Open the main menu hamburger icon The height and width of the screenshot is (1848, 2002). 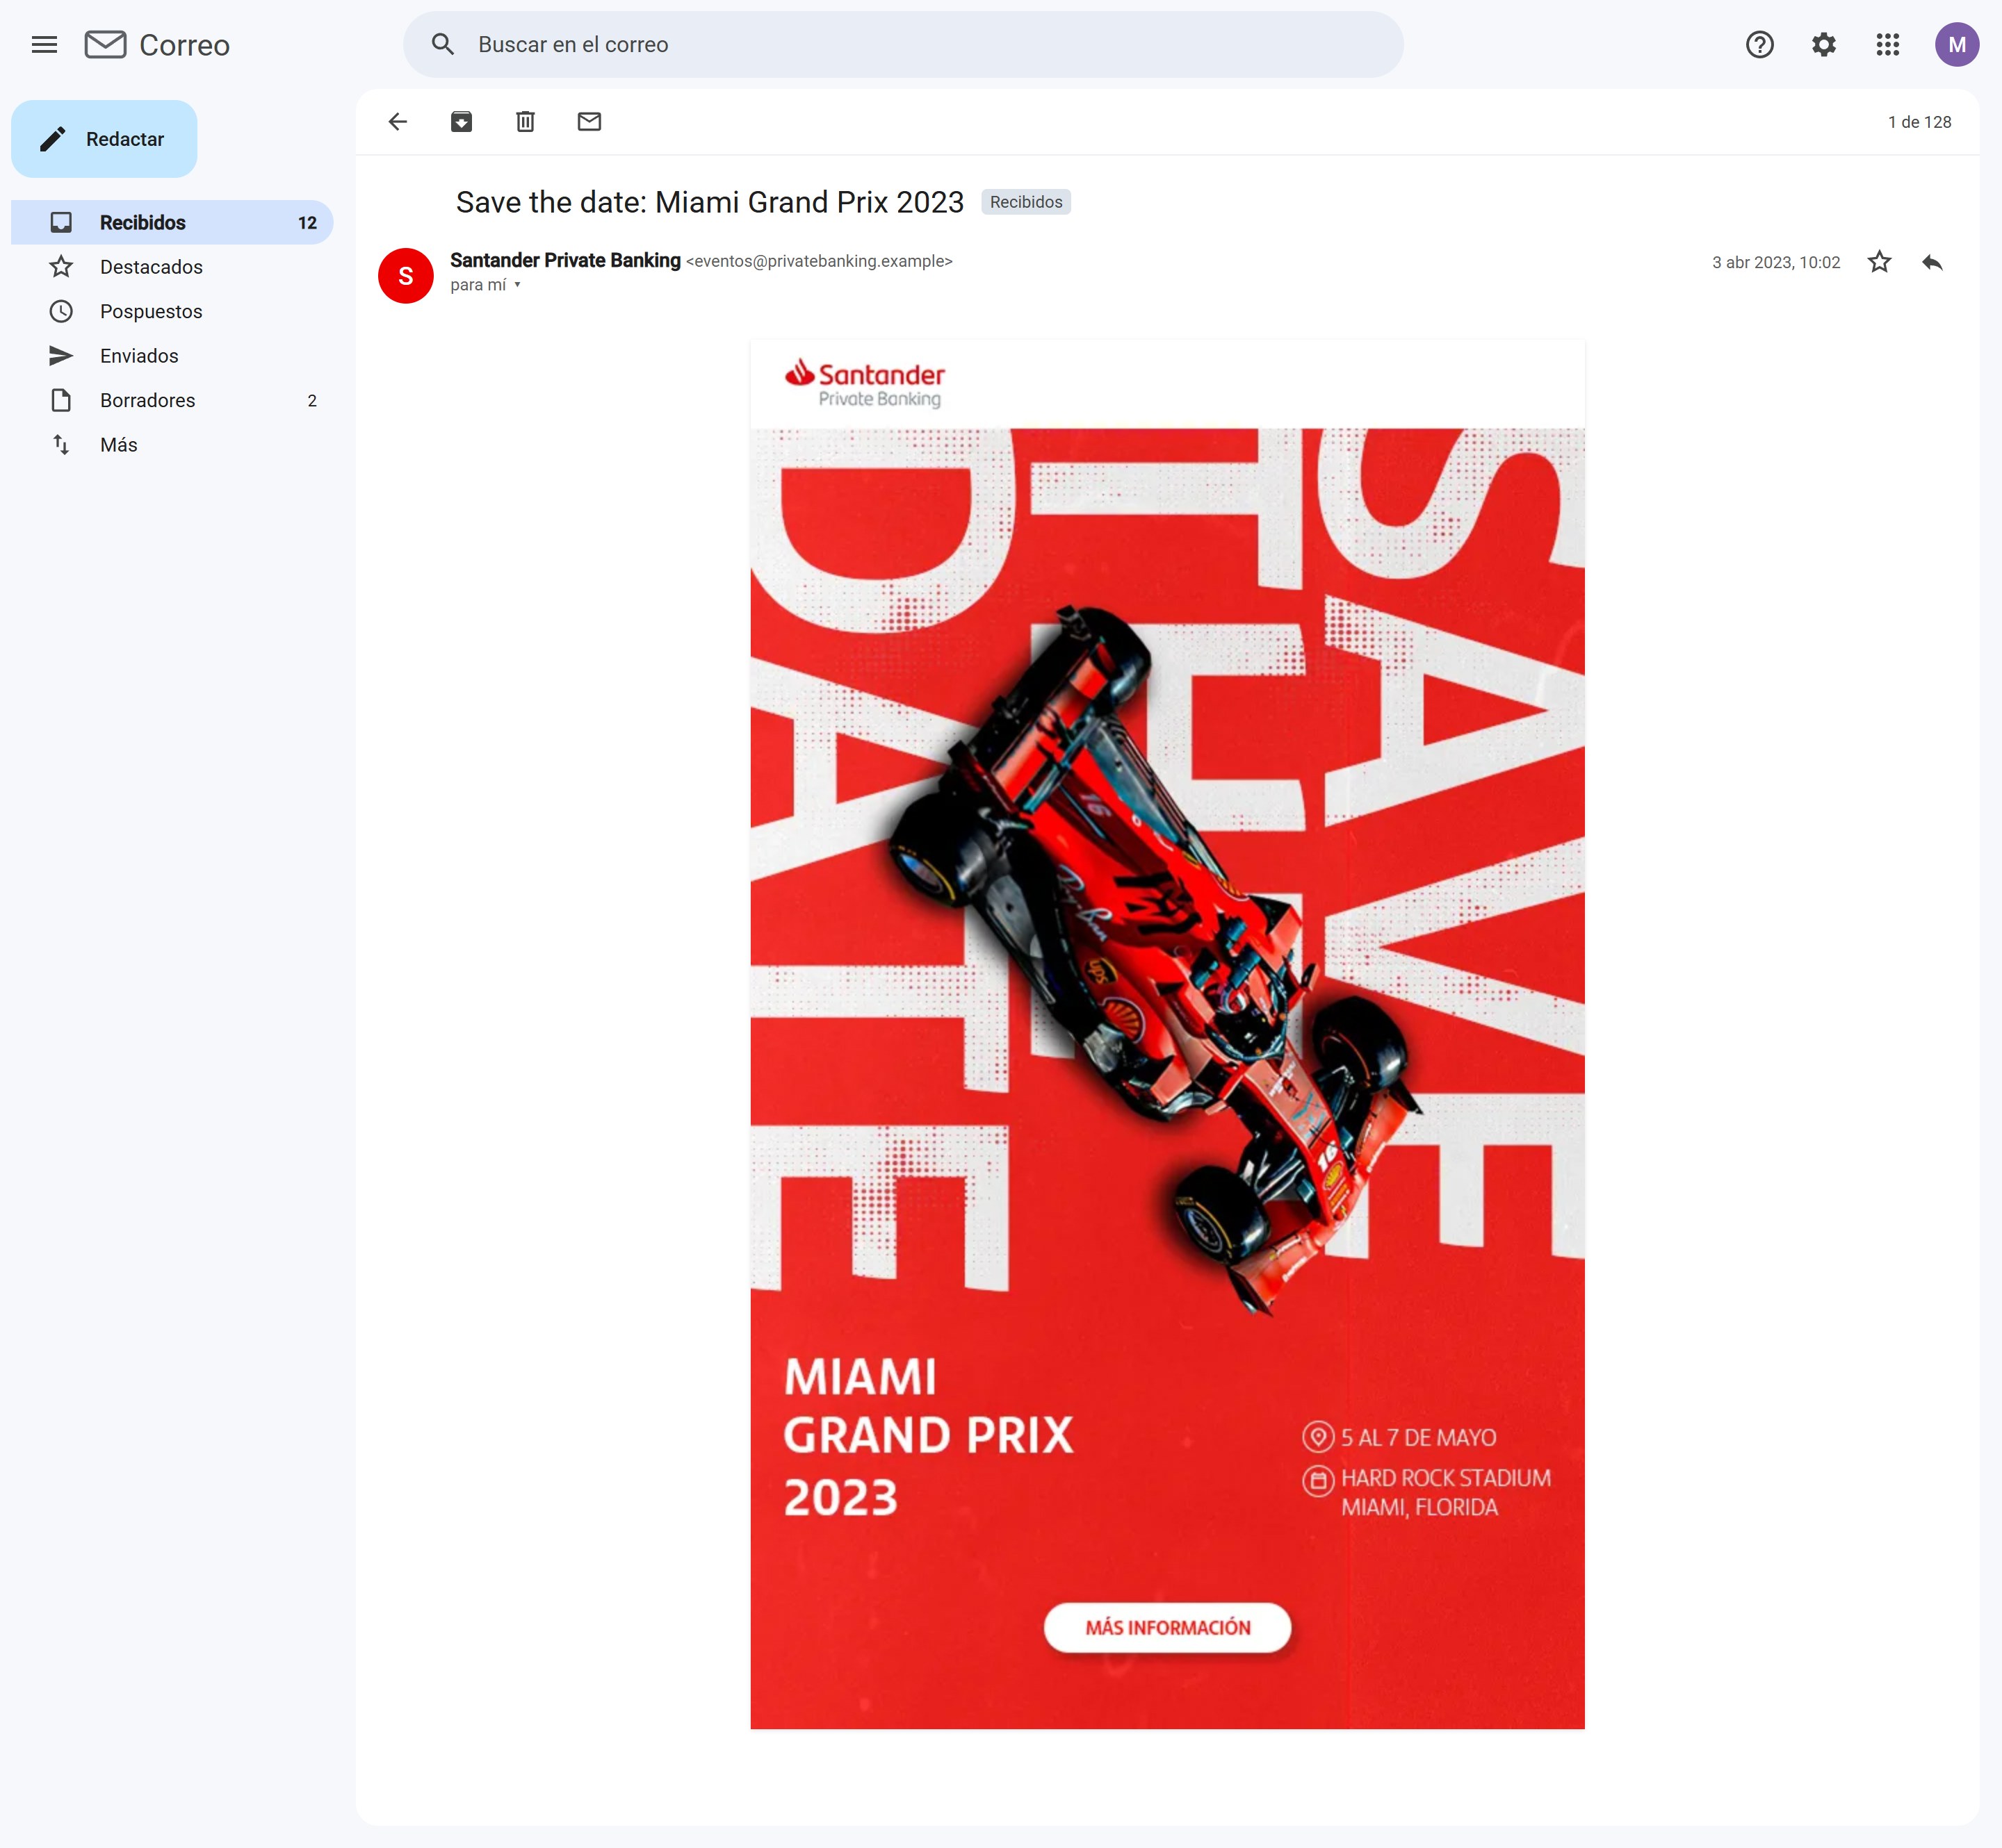pos(44,44)
